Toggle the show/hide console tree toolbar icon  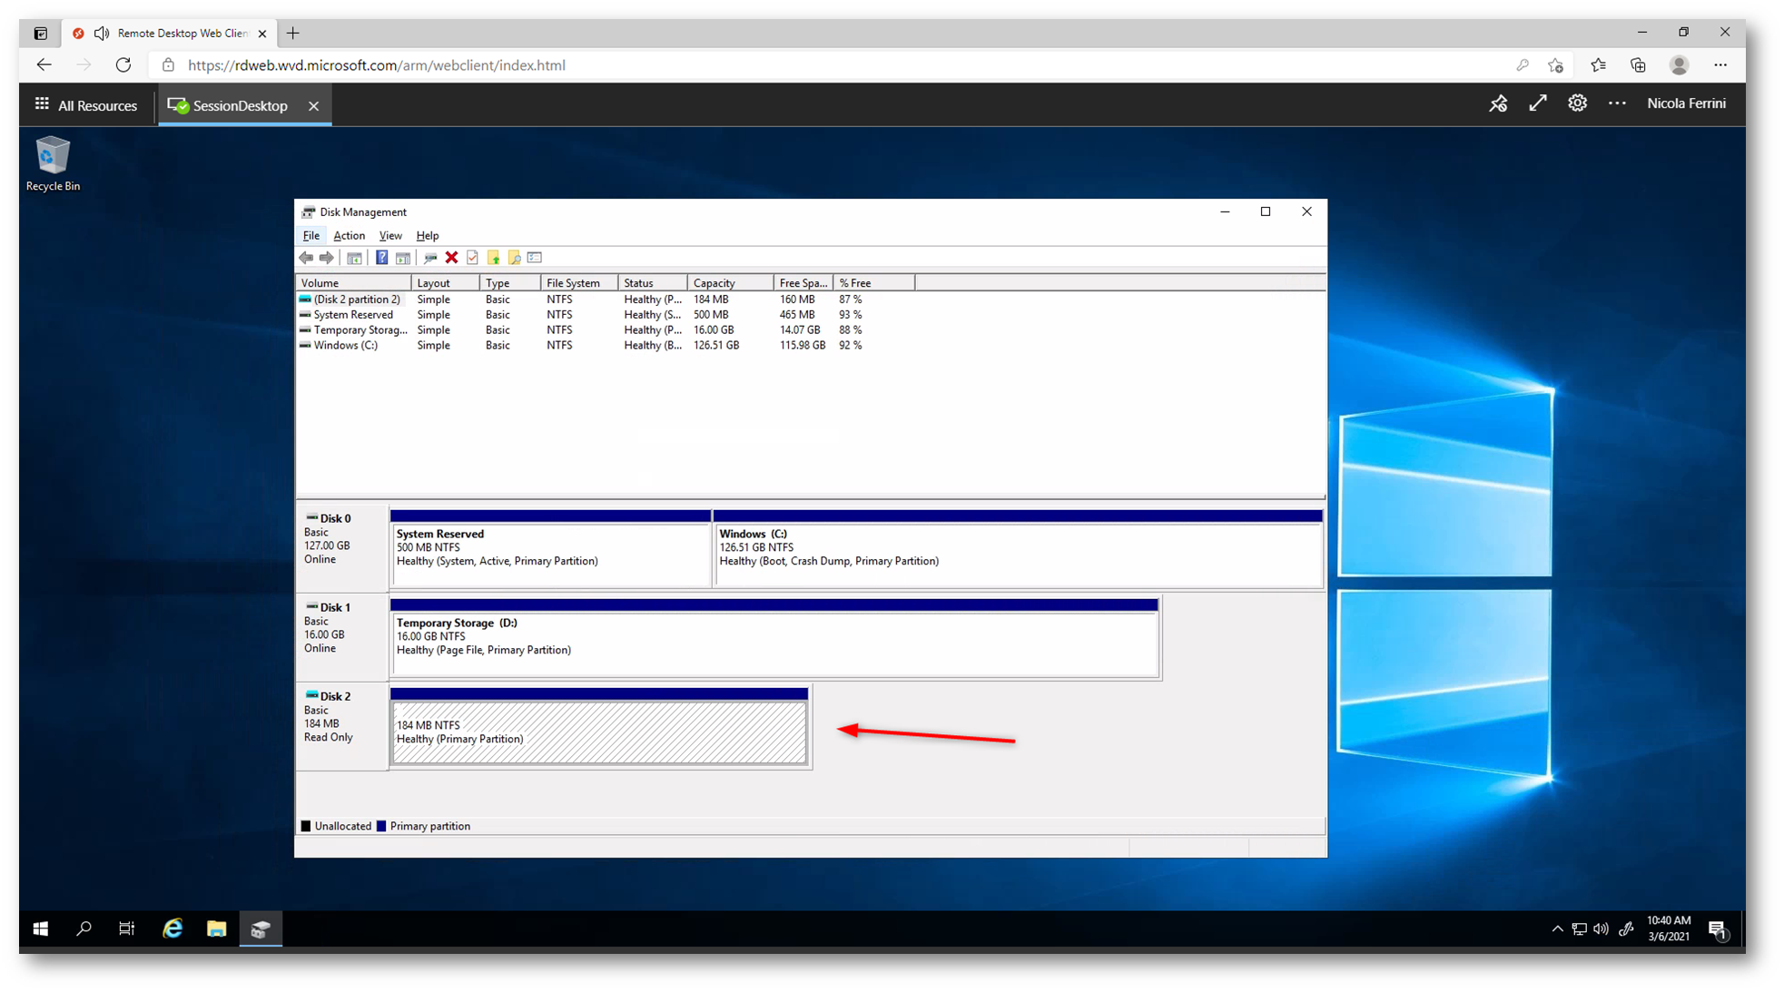354,258
